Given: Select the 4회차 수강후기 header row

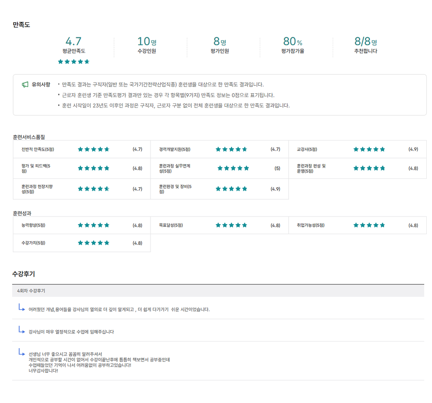Looking at the screenshot, I should point(218,291).
